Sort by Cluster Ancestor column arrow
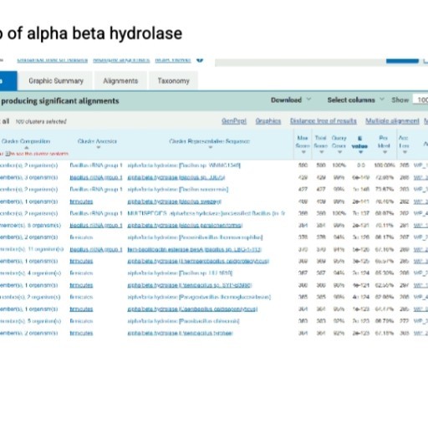 [99, 147]
